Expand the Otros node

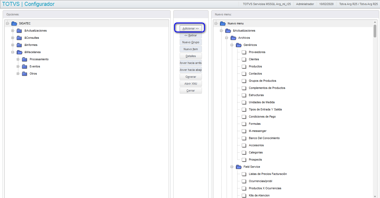point(18,74)
